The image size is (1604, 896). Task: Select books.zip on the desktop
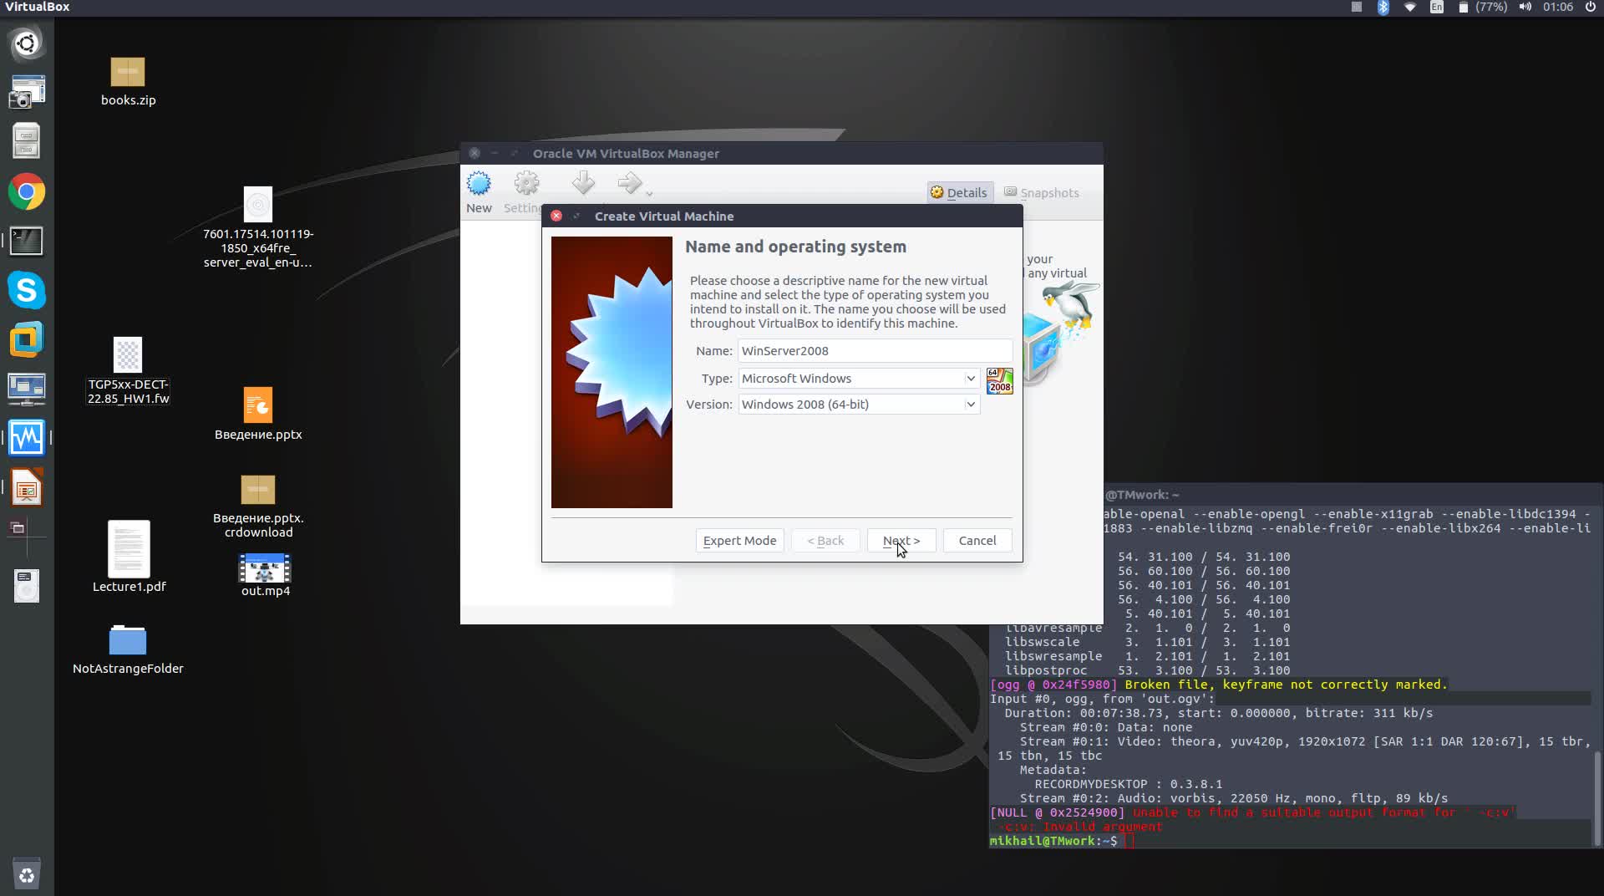coord(128,82)
